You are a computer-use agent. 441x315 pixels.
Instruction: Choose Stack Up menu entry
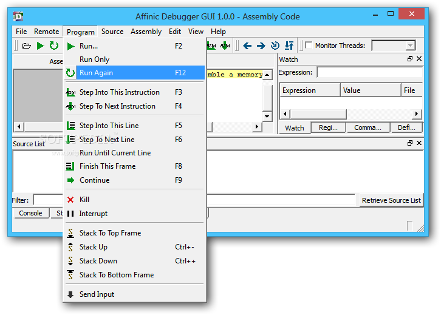coord(135,247)
